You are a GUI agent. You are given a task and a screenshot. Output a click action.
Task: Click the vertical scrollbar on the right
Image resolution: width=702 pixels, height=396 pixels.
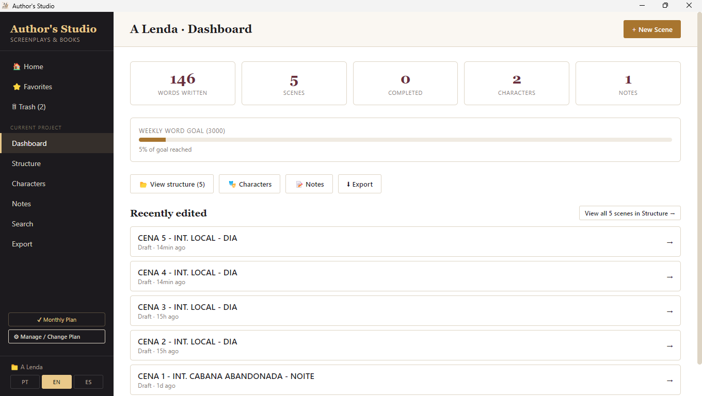point(699,188)
